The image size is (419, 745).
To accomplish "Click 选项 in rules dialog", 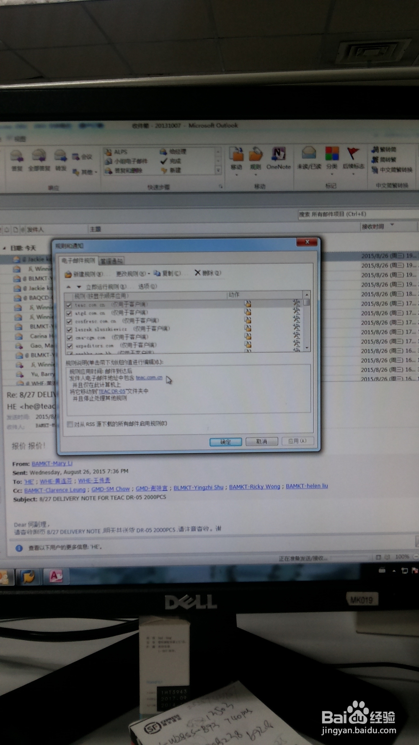I will point(147,287).
